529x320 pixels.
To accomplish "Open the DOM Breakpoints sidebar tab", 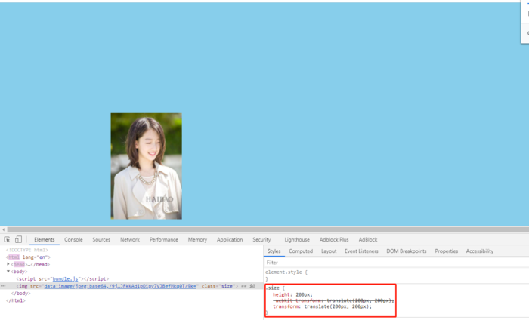I will pyautogui.click(x=407, y=251).
